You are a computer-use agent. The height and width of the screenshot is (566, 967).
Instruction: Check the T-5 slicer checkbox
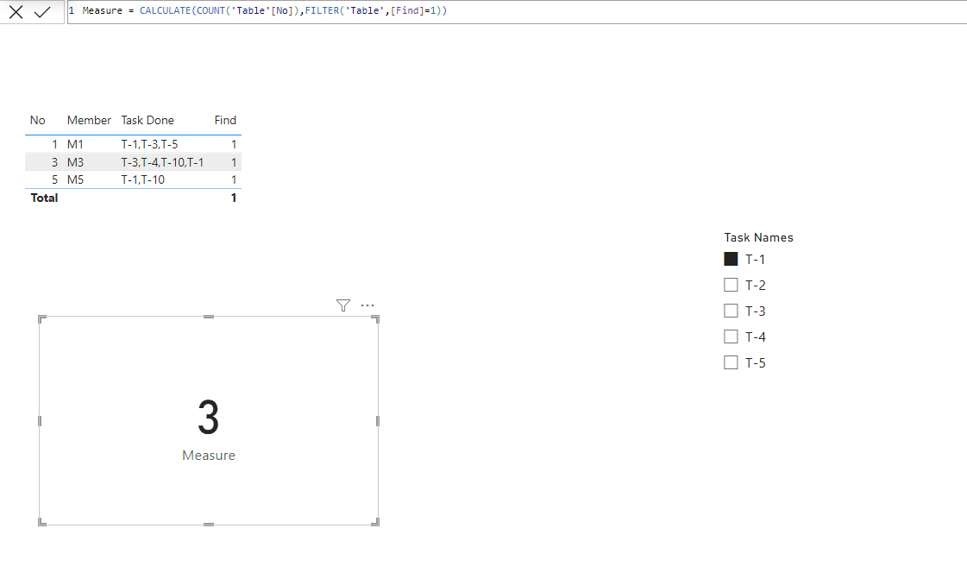pos(731,362)
